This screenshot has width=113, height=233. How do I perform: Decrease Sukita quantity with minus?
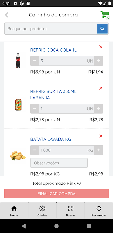click(x=35, y=109)
